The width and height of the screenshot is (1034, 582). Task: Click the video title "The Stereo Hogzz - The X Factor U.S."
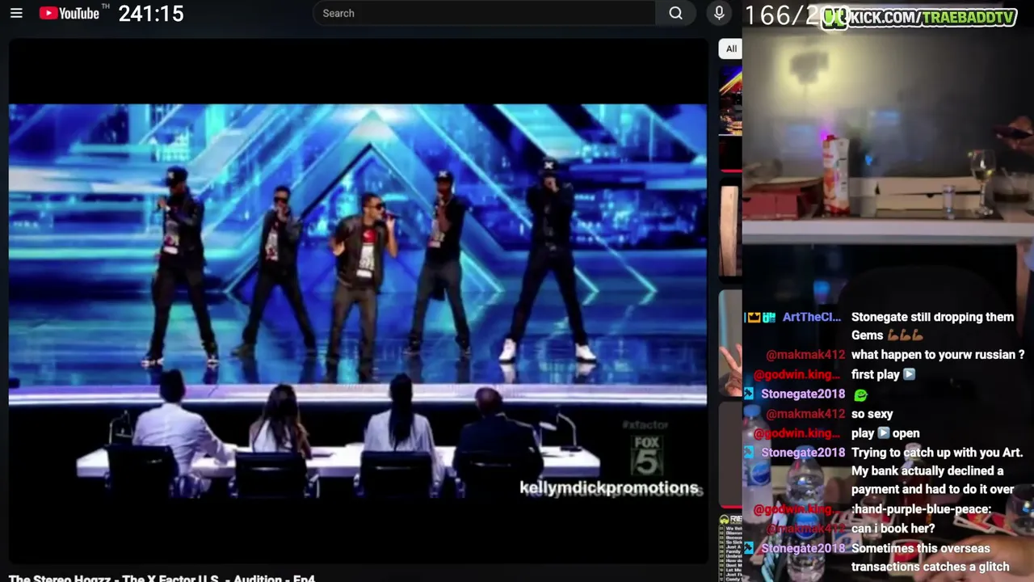coord(162,578)
